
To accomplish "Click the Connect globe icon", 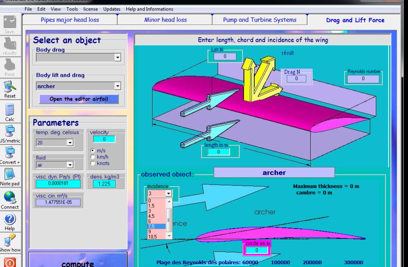I will tap(10, 197).
